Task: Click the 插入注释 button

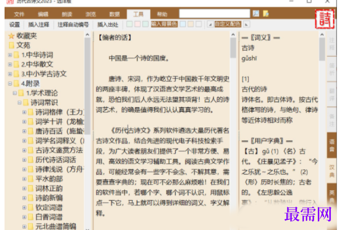Action: (x=39, y=25)
